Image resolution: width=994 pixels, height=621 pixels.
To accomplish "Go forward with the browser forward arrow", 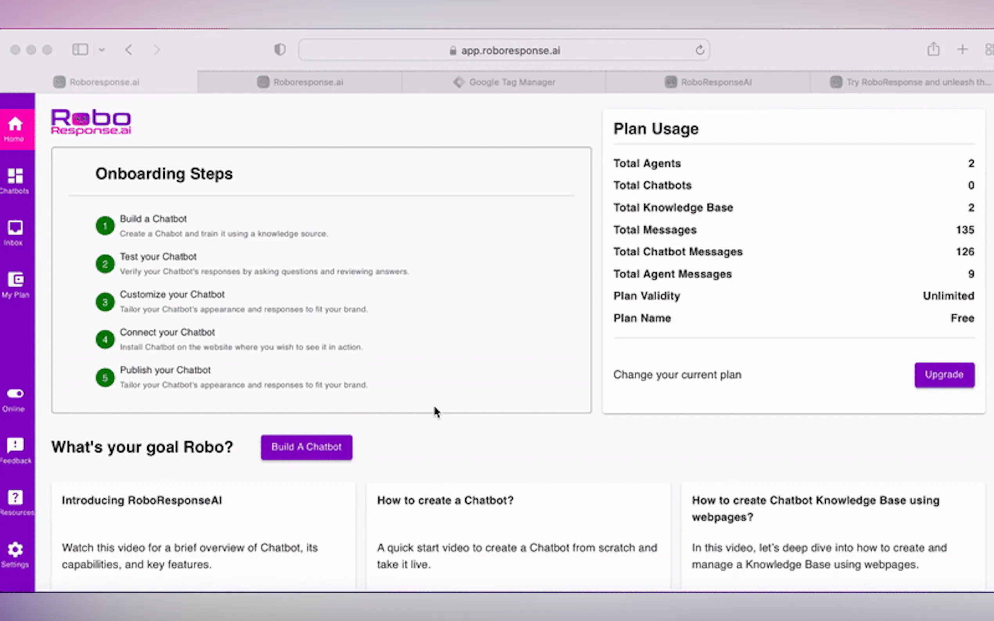I will click(x=157, y=50).
